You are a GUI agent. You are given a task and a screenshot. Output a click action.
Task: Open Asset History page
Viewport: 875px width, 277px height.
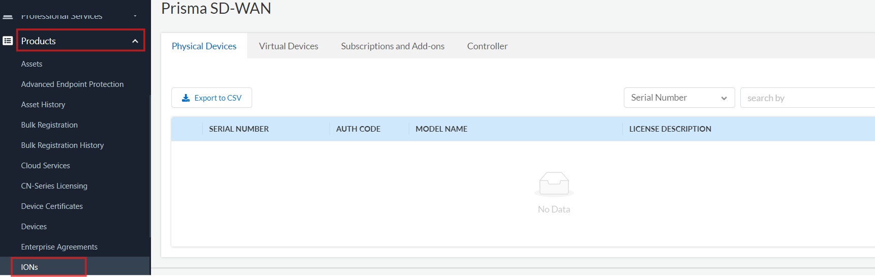(43, 105)
